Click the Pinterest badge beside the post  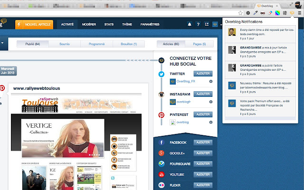click(2, 88)
